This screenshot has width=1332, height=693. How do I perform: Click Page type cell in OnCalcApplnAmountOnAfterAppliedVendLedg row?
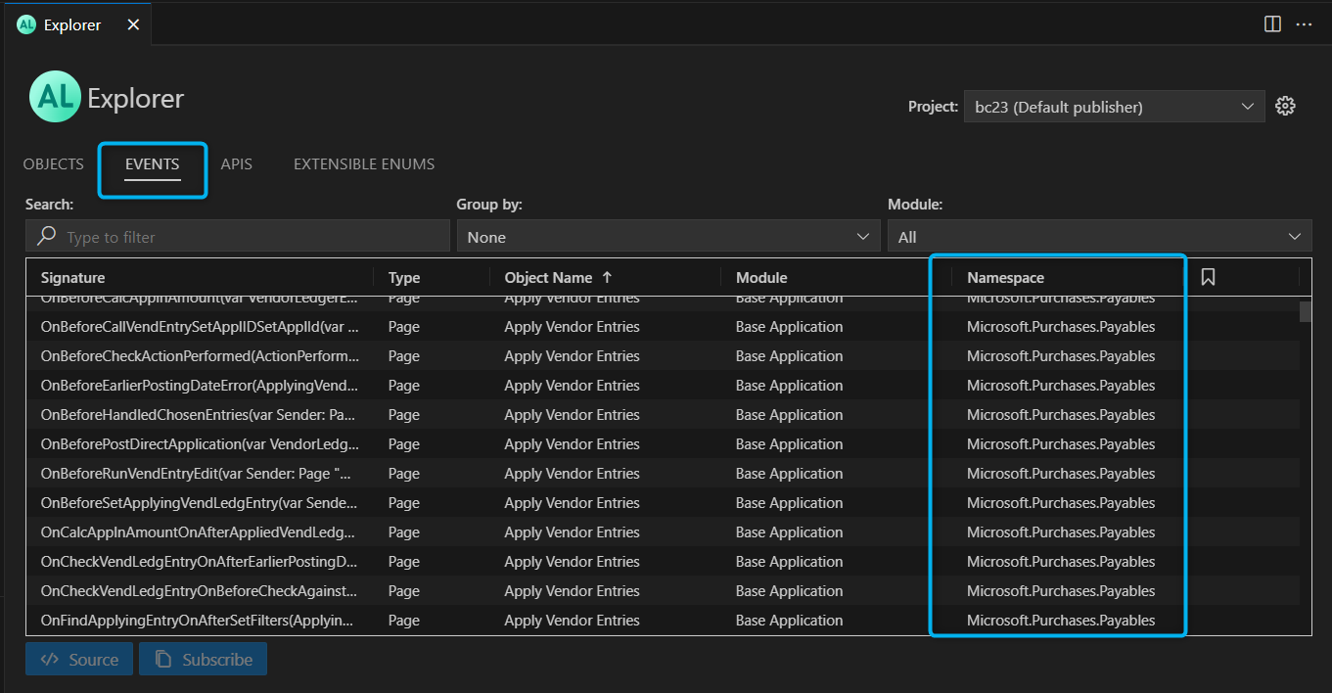pyautogui.click(x=403, y=531)
